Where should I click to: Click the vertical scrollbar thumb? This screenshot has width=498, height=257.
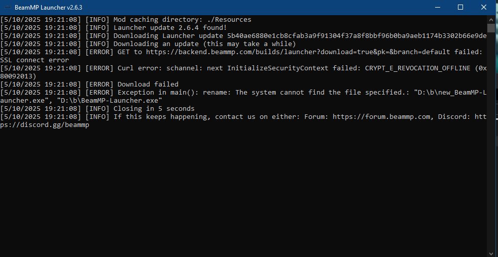click(491, 28)
